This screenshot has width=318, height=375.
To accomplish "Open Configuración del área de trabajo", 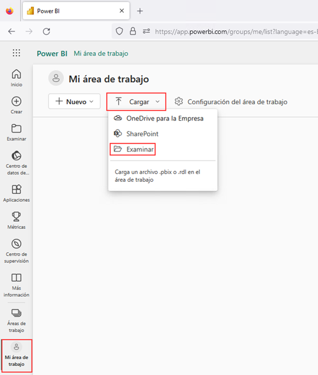I will 230,102.
